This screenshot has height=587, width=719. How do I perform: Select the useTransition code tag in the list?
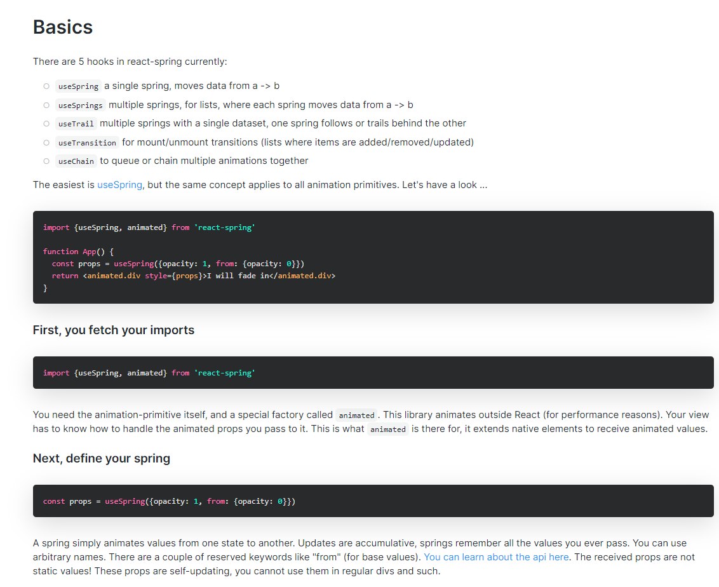point(87,142)
